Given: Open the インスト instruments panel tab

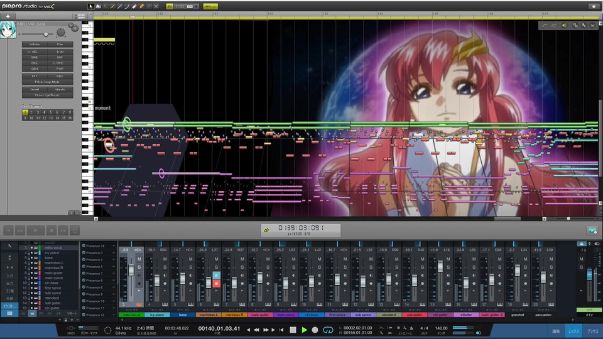Looking at the screenshot, I should (x=9, y=306).
